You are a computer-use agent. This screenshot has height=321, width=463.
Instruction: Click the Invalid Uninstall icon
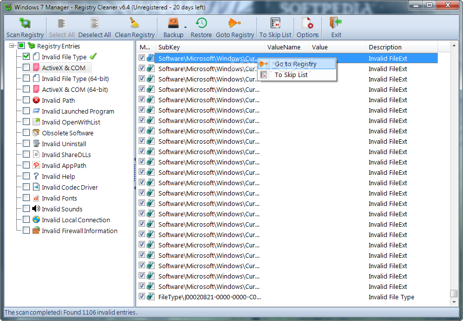tap(36, 144)
